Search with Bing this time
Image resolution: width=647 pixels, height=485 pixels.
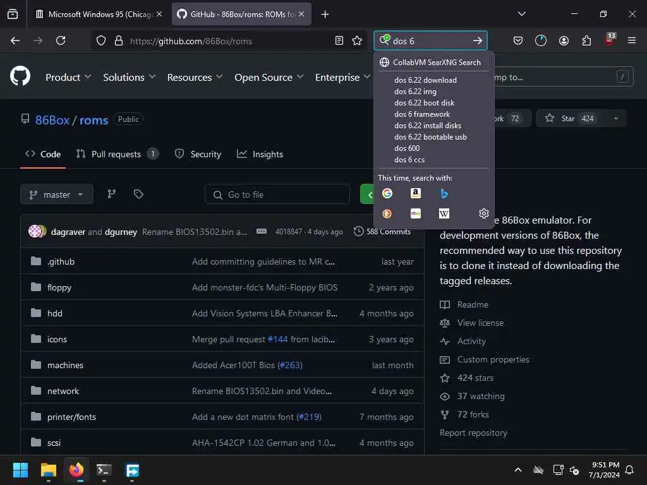[444, 193]
